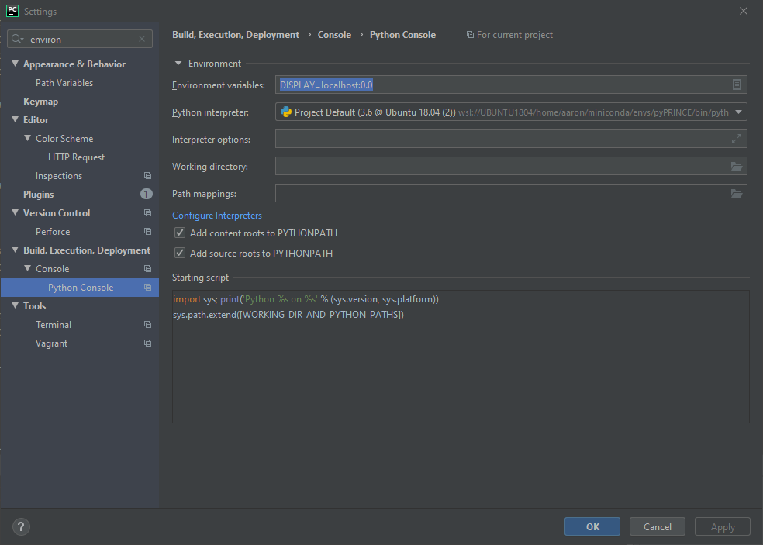Select HTTP Request color scheme page
This screenshot has height=545, width=763.
coord(77,157)
